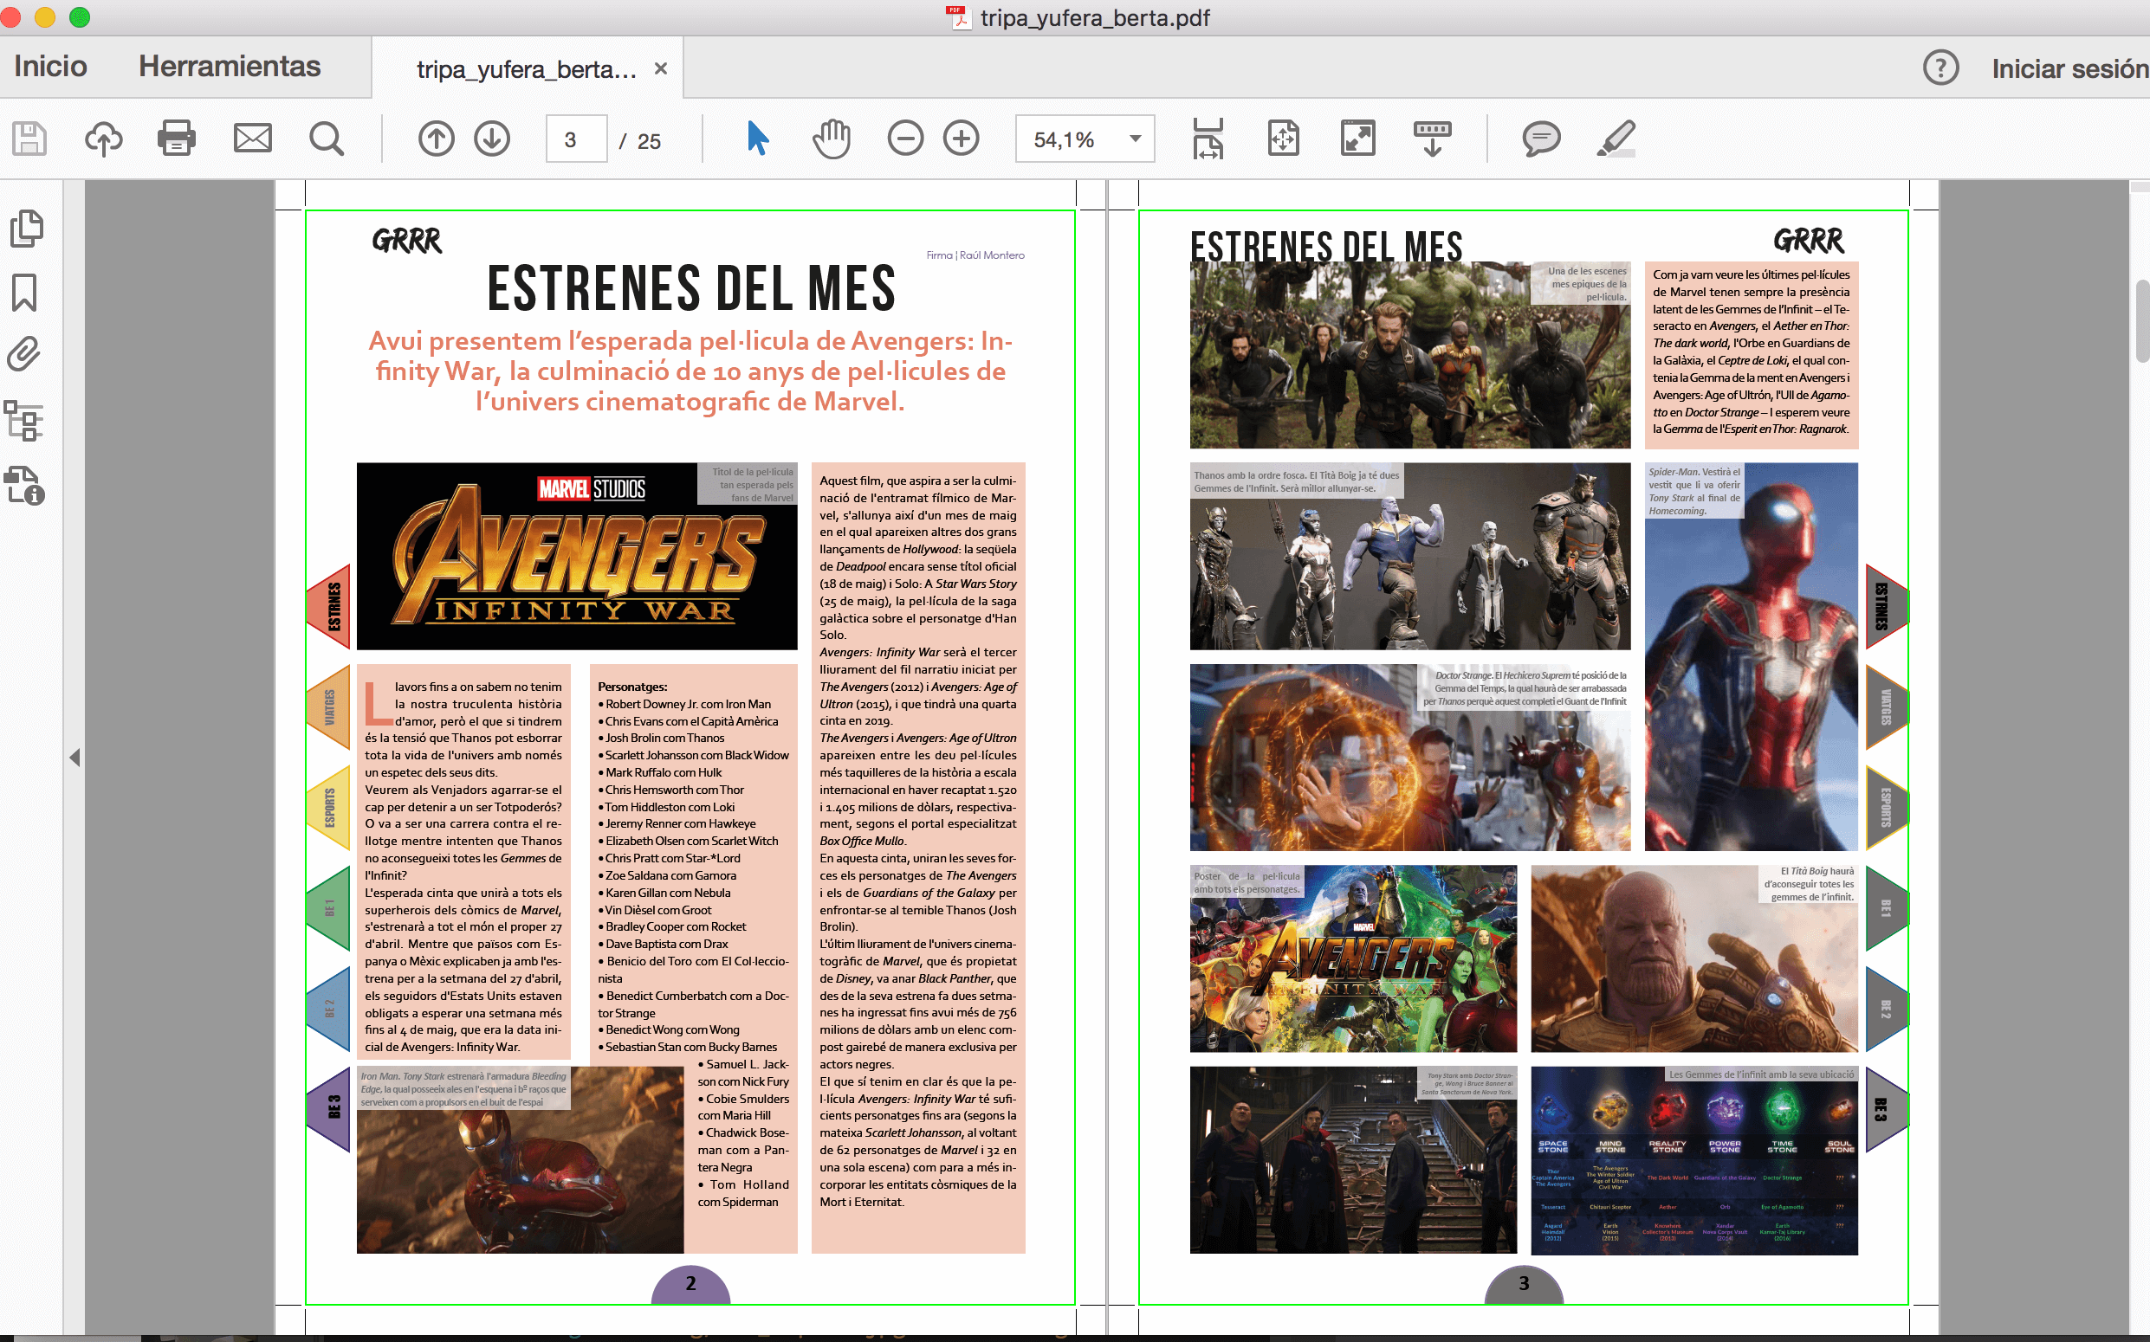Viewport: 2150px width, 1342px height.
Task: Click the Spider-Man image
Action: pos(1752,657)
